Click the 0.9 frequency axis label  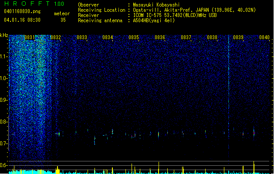tap(3, 100)
